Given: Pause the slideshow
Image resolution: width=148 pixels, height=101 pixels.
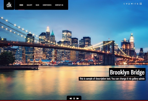Looking at the screenshot, I should (x=74, y=98).
